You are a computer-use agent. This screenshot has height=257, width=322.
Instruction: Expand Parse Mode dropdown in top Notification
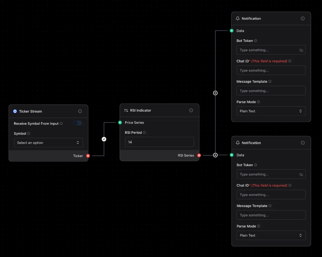point(271,111)
